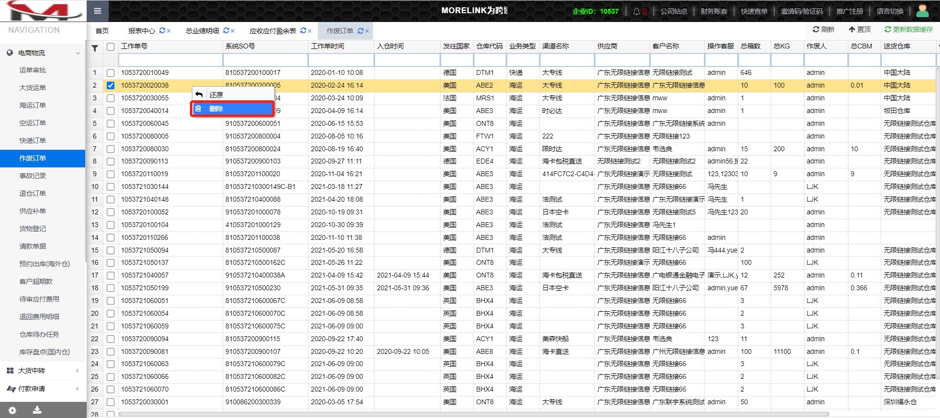Toggle the hamburger sidebar menu button
This screenshot has width=940, height=418.
click(x=97, y=11)
